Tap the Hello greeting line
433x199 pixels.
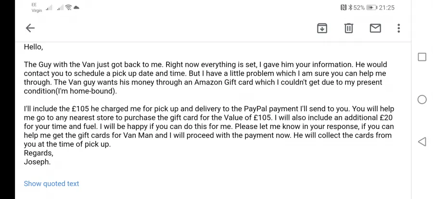point(33,47)
